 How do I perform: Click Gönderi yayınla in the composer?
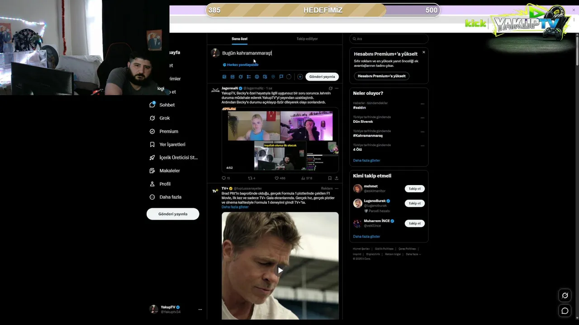(x=322, y=77)
